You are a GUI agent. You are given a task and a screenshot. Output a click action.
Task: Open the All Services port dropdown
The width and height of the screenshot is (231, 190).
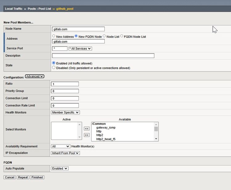80,49
